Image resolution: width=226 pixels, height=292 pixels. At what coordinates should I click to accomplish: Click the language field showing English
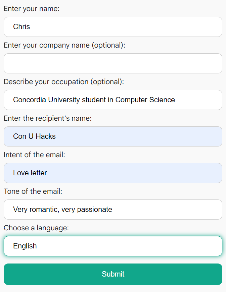[x=113, y=246]
